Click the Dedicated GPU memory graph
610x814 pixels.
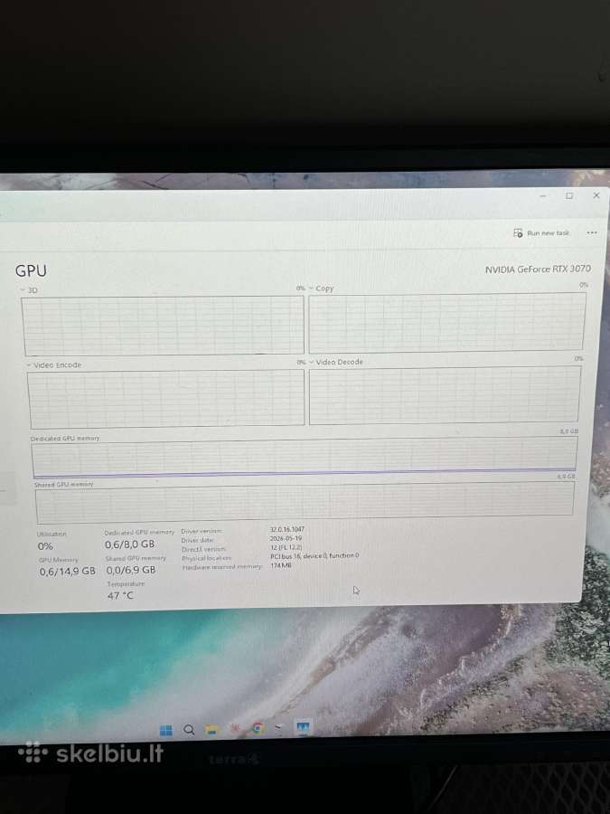point(305,457)
